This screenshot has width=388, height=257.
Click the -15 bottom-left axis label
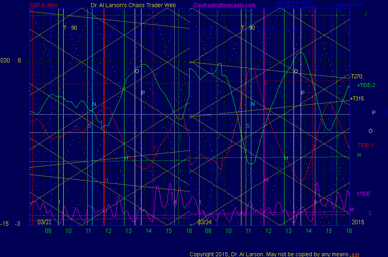click(x=4, y=224)
